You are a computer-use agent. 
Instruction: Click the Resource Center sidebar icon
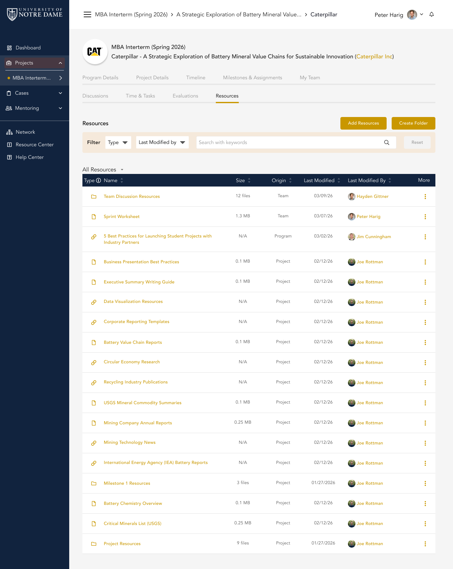click(9, 145)
